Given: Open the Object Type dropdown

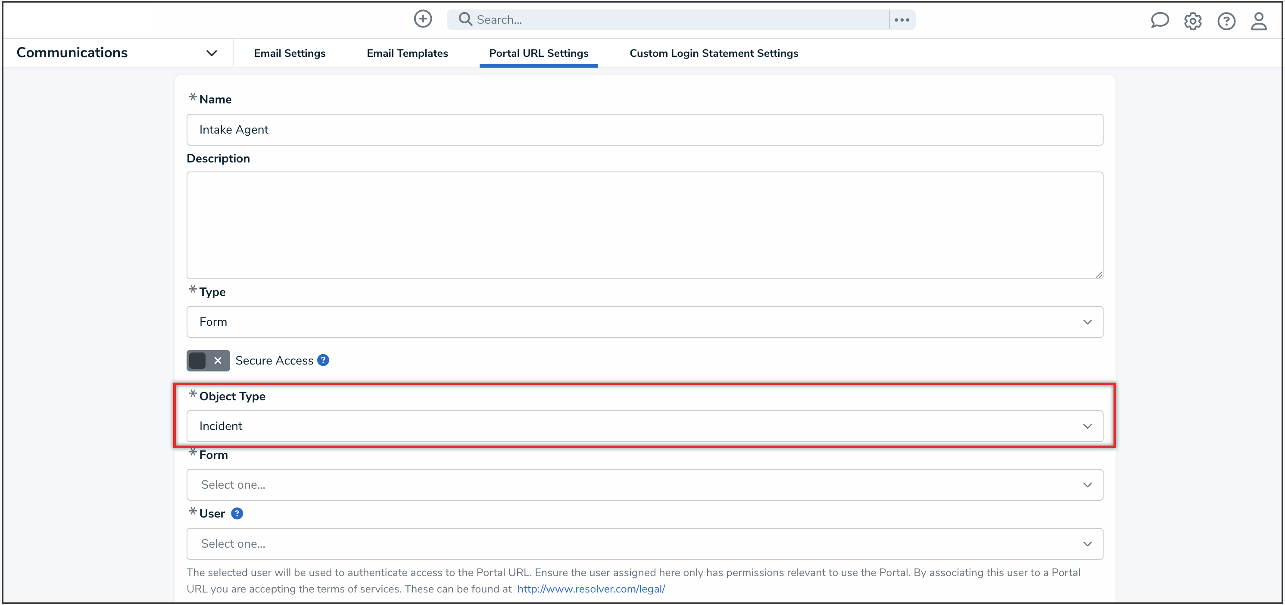Looking at the screenshot, I should click(x=644, y=426).
